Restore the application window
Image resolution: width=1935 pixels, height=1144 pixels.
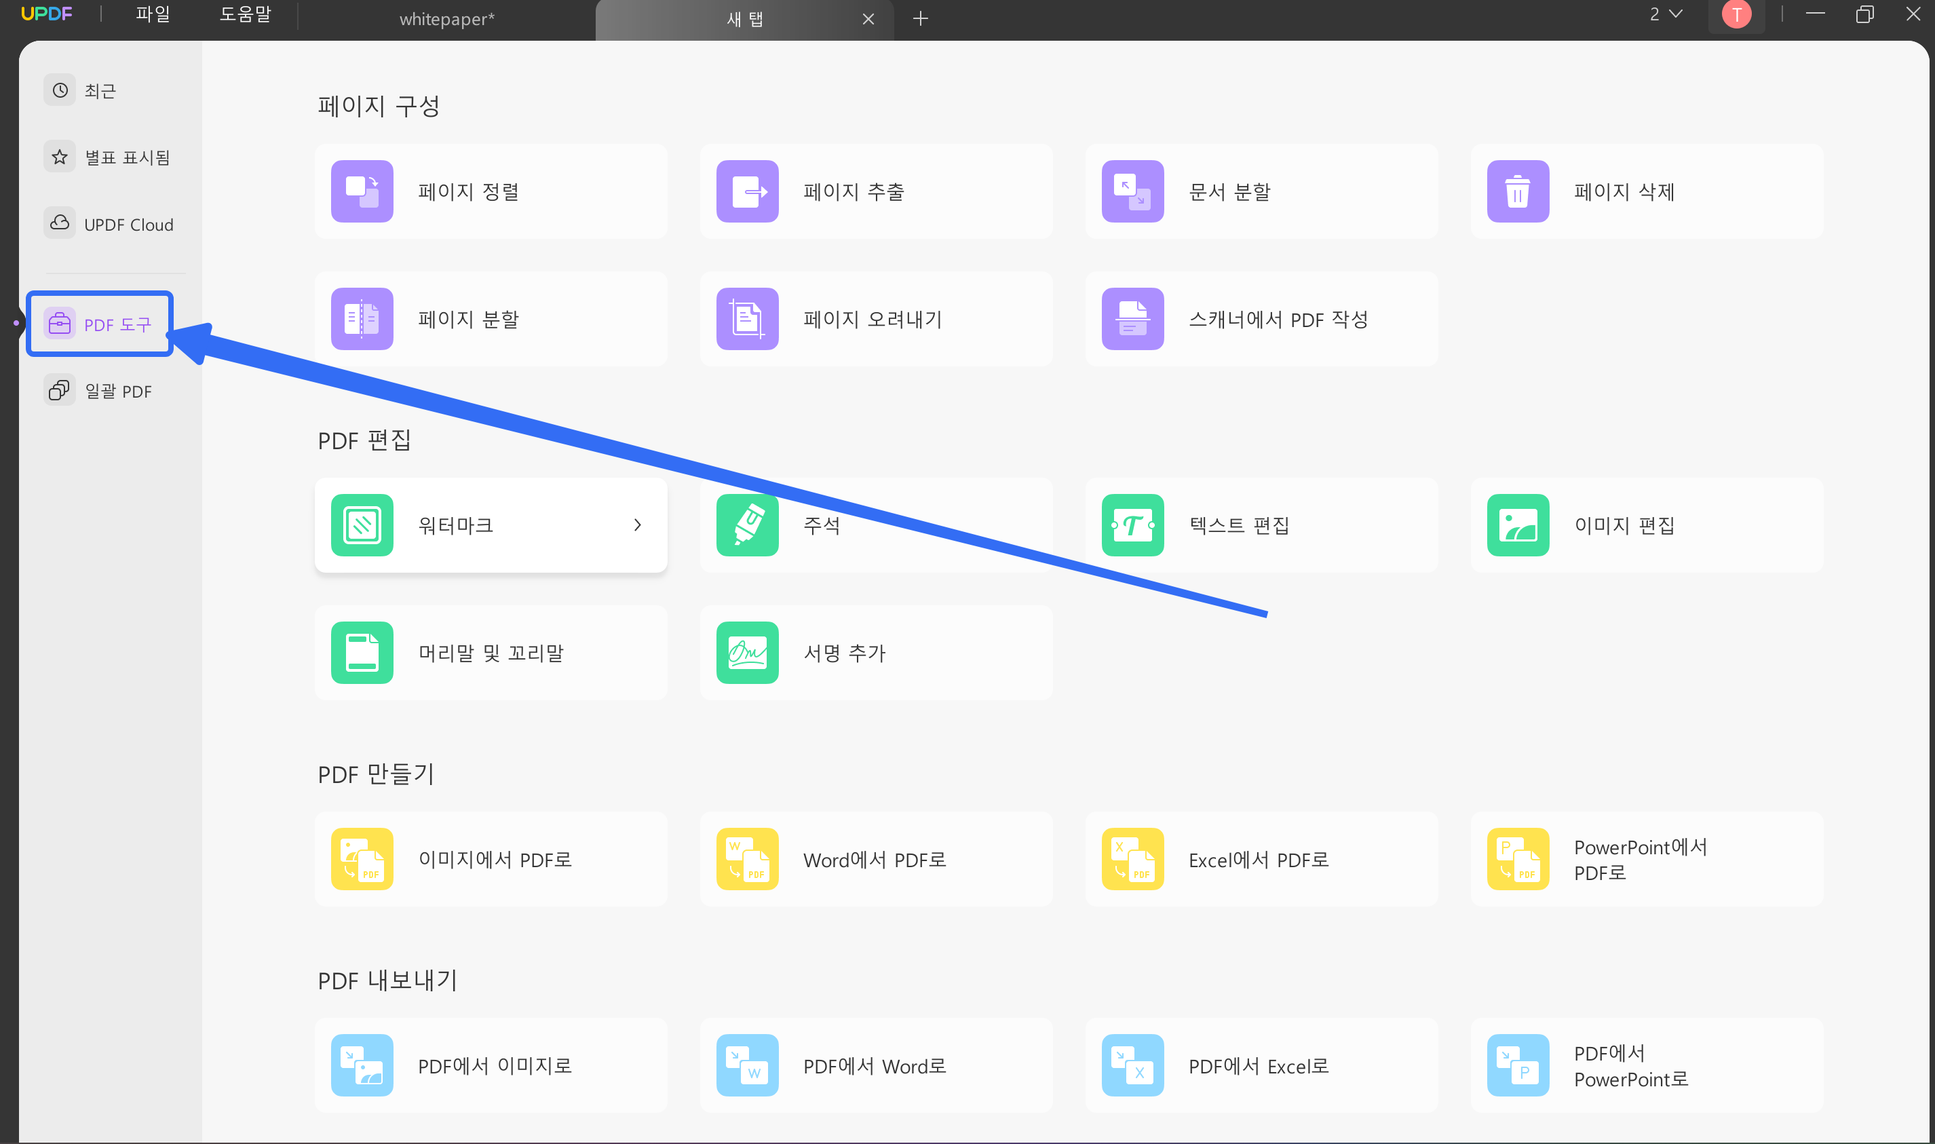pos(1864,14)
